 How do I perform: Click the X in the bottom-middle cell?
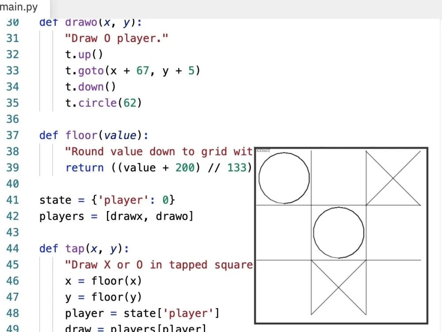(x=339, y=288)
